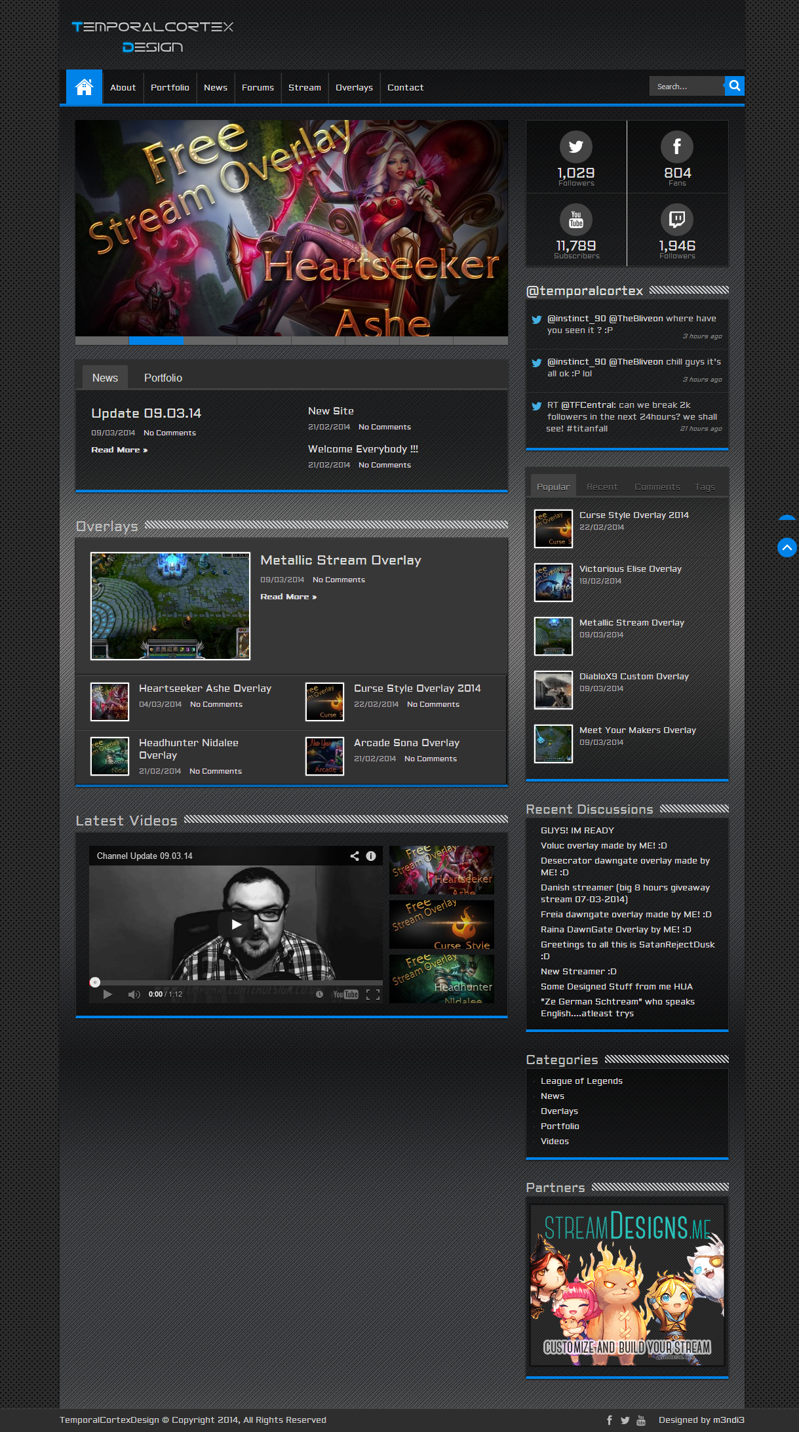Viewport: 799px width, 1432px height.
Task: Open Overlays in the top navigation
Action: coord(354,87)
